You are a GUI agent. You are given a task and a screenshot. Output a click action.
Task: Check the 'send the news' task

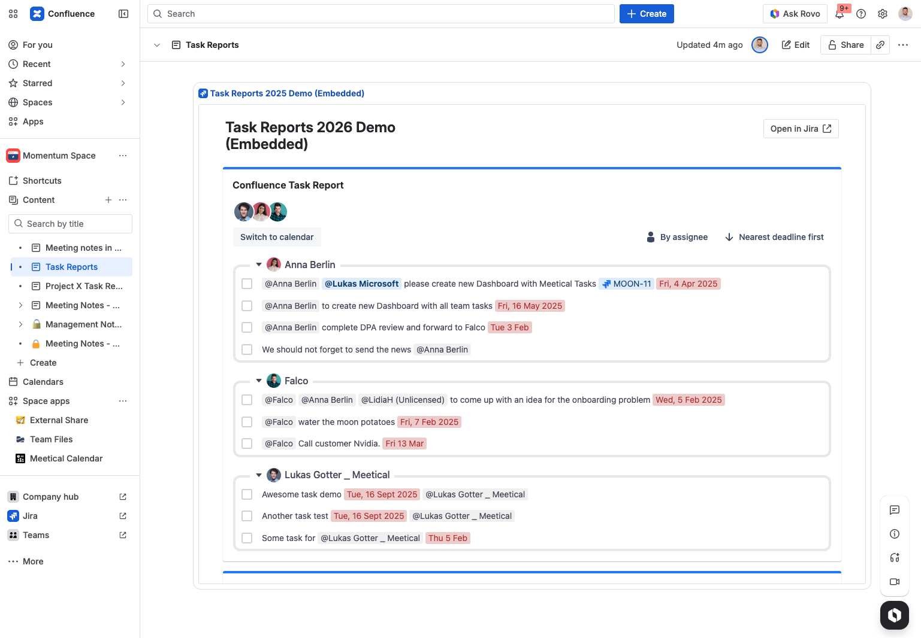pos(247,350)
